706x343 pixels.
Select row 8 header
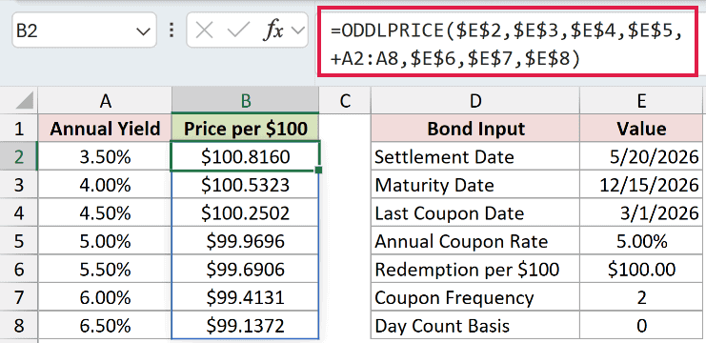coord(18,326)
